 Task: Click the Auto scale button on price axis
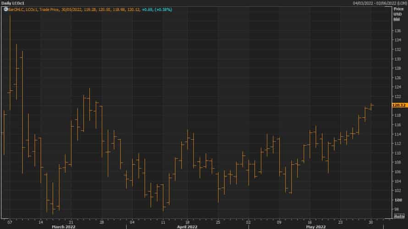pos(399,215)
